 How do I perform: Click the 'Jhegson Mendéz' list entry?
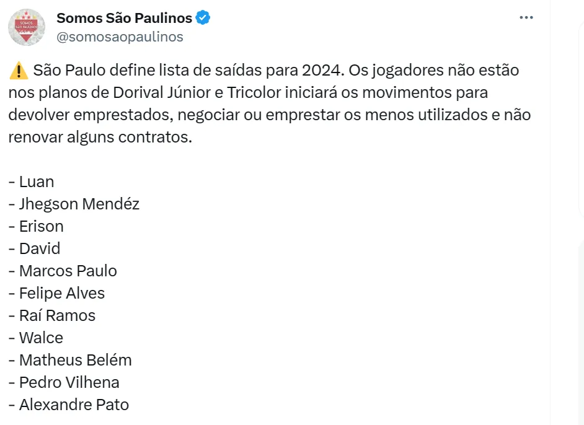point(79,204)
